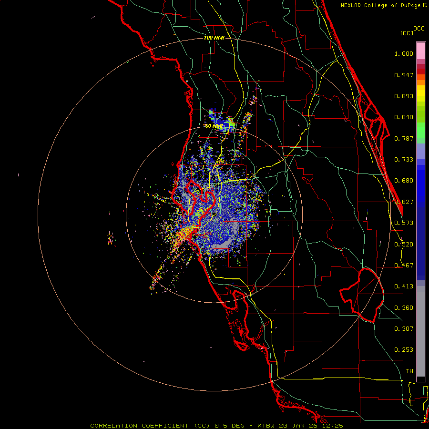Click the 0.520 scale value
Screen dimensions: 429x429
pyautogui.click(x=404, y=245)
